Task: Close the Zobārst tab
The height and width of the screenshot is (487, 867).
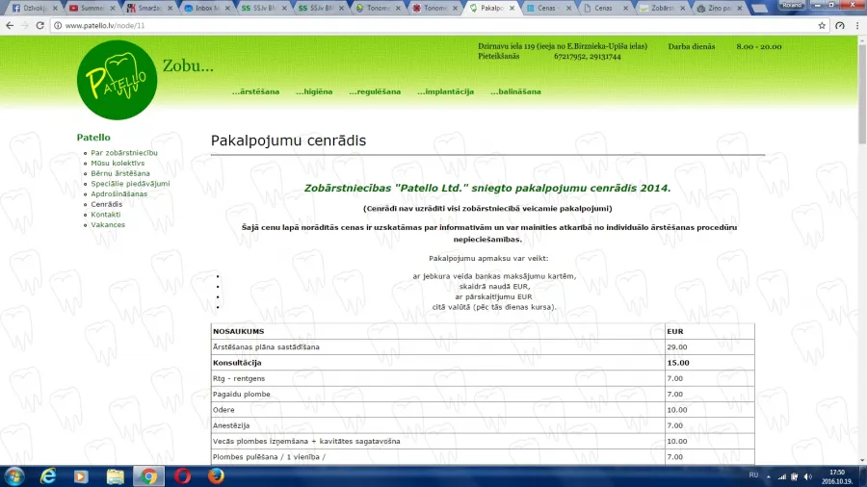Action: point(682,9)
